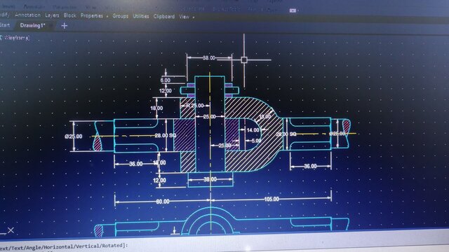Select the right 36.00 dimension text
This screenshot has height=252, width=449.
pyautogui.click(x=310, y=166)
